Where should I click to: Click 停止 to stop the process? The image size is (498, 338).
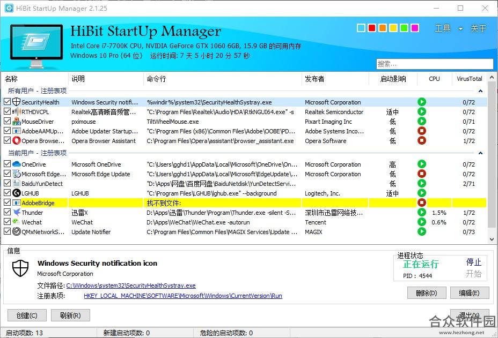[x=473, y=262]
